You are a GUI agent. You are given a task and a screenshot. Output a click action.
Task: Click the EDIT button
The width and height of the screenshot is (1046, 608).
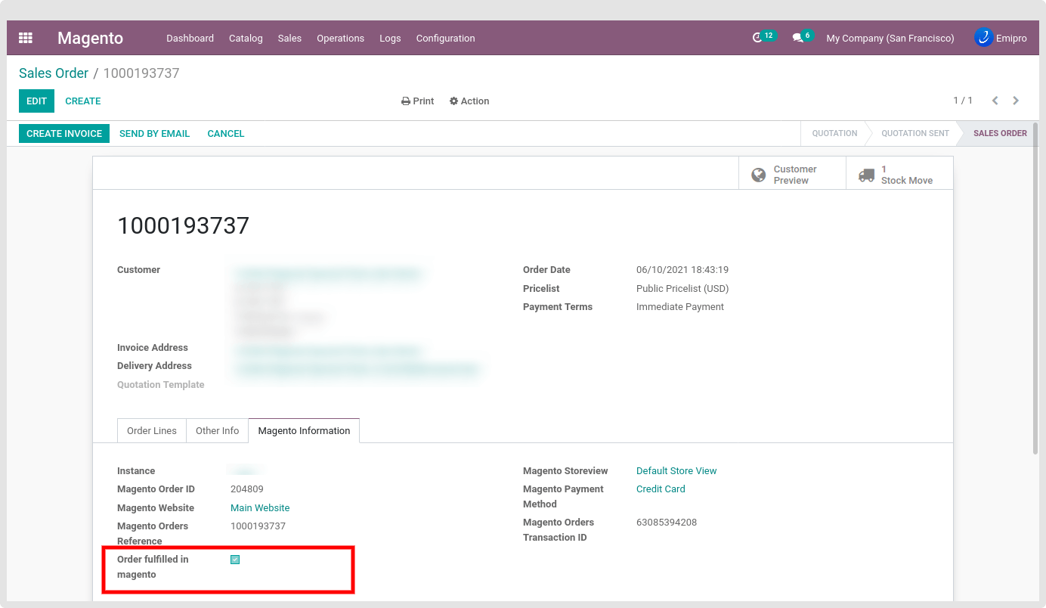click(x=36, y=101)
